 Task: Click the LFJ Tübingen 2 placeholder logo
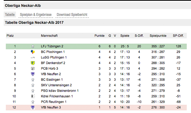(33, 46)
